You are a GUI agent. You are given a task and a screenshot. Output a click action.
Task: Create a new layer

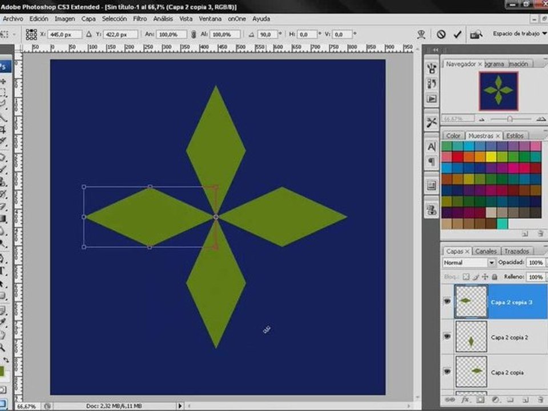[x=525, y=400]
